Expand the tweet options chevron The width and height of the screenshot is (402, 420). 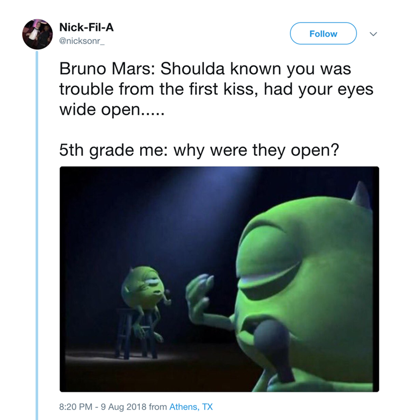click(373, 34)
